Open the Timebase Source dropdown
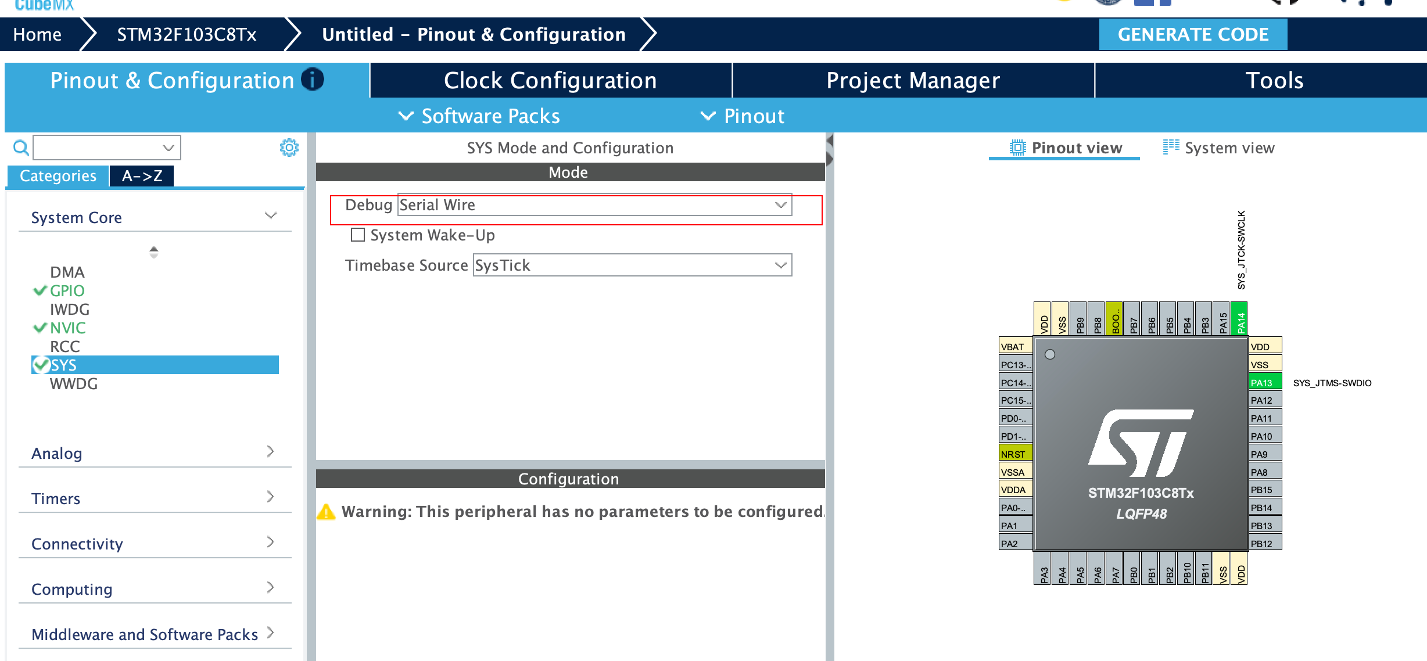This screenshot has height=661, width=1427. click(x=632, y=265)
